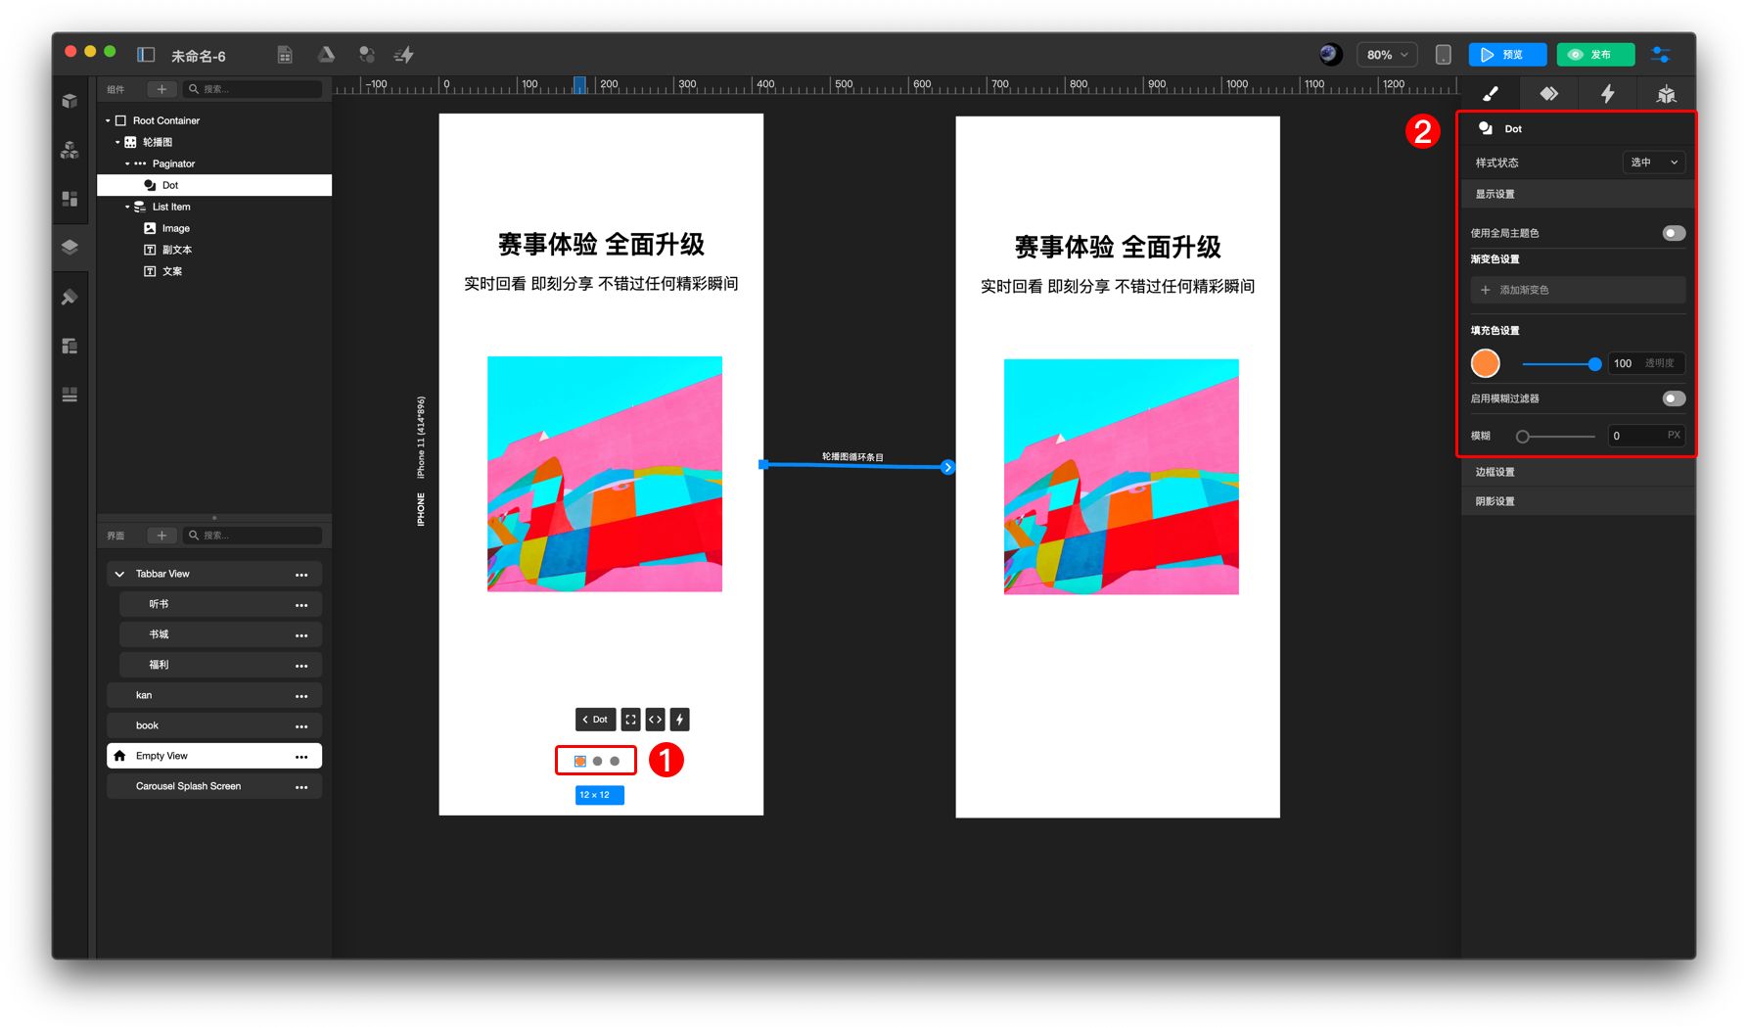
Task: Click the fullscreen icon in the floating Dot toolbar
Action: pyautogui.click(x=631, y=720)
